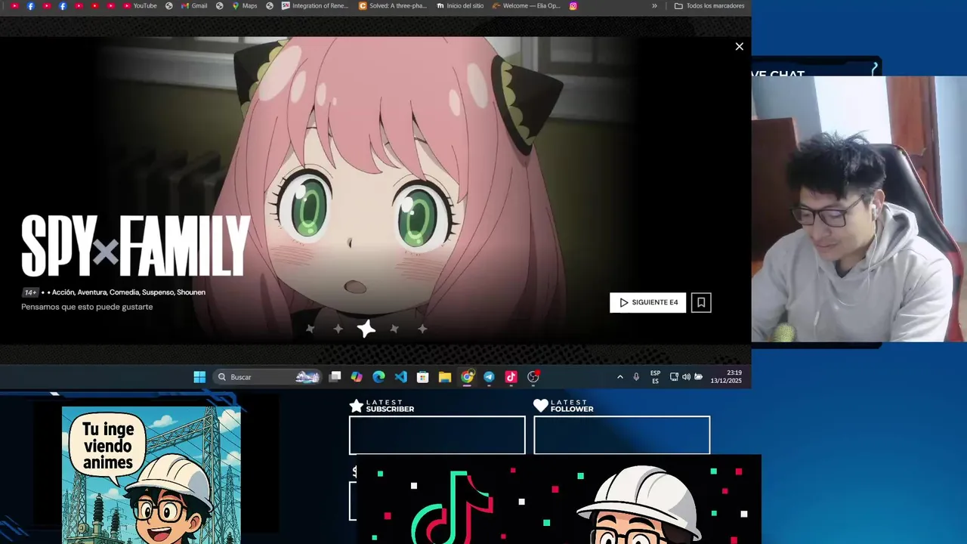Open the Gmail bookmark

coord(194,6)
